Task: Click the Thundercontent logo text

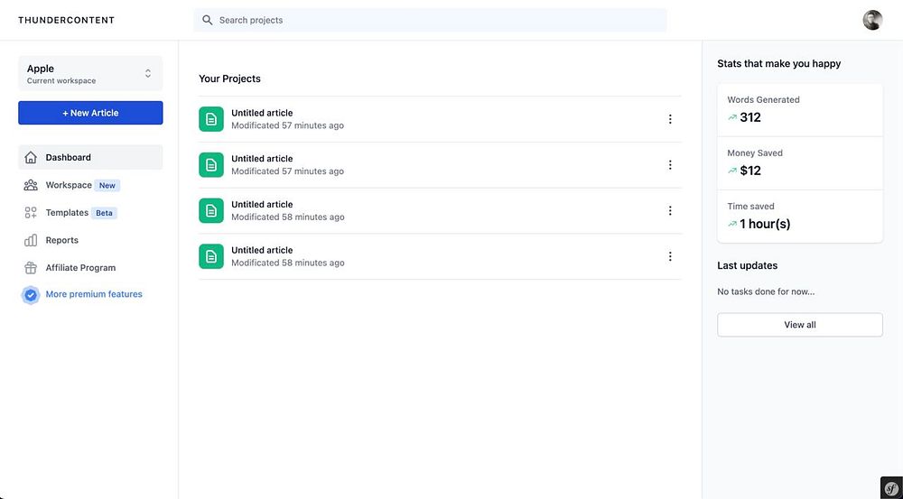Action: click(66, 20)
